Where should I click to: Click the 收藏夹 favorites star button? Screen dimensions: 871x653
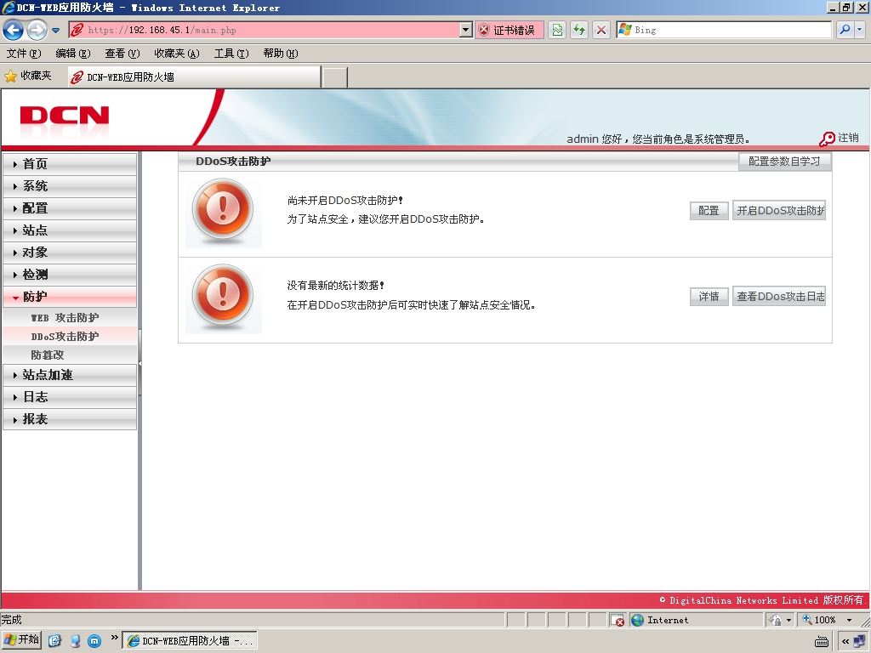(28, 76)
